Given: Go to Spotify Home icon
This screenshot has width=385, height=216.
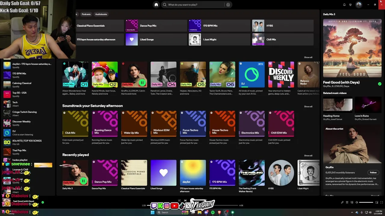Looking at the screenshot, I should click(156, 4).
